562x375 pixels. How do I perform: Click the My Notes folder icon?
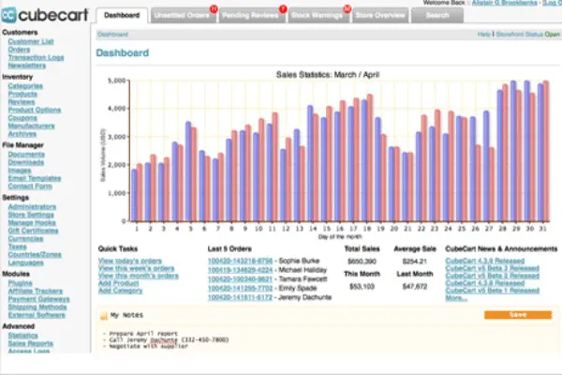[x=103, y=316]
